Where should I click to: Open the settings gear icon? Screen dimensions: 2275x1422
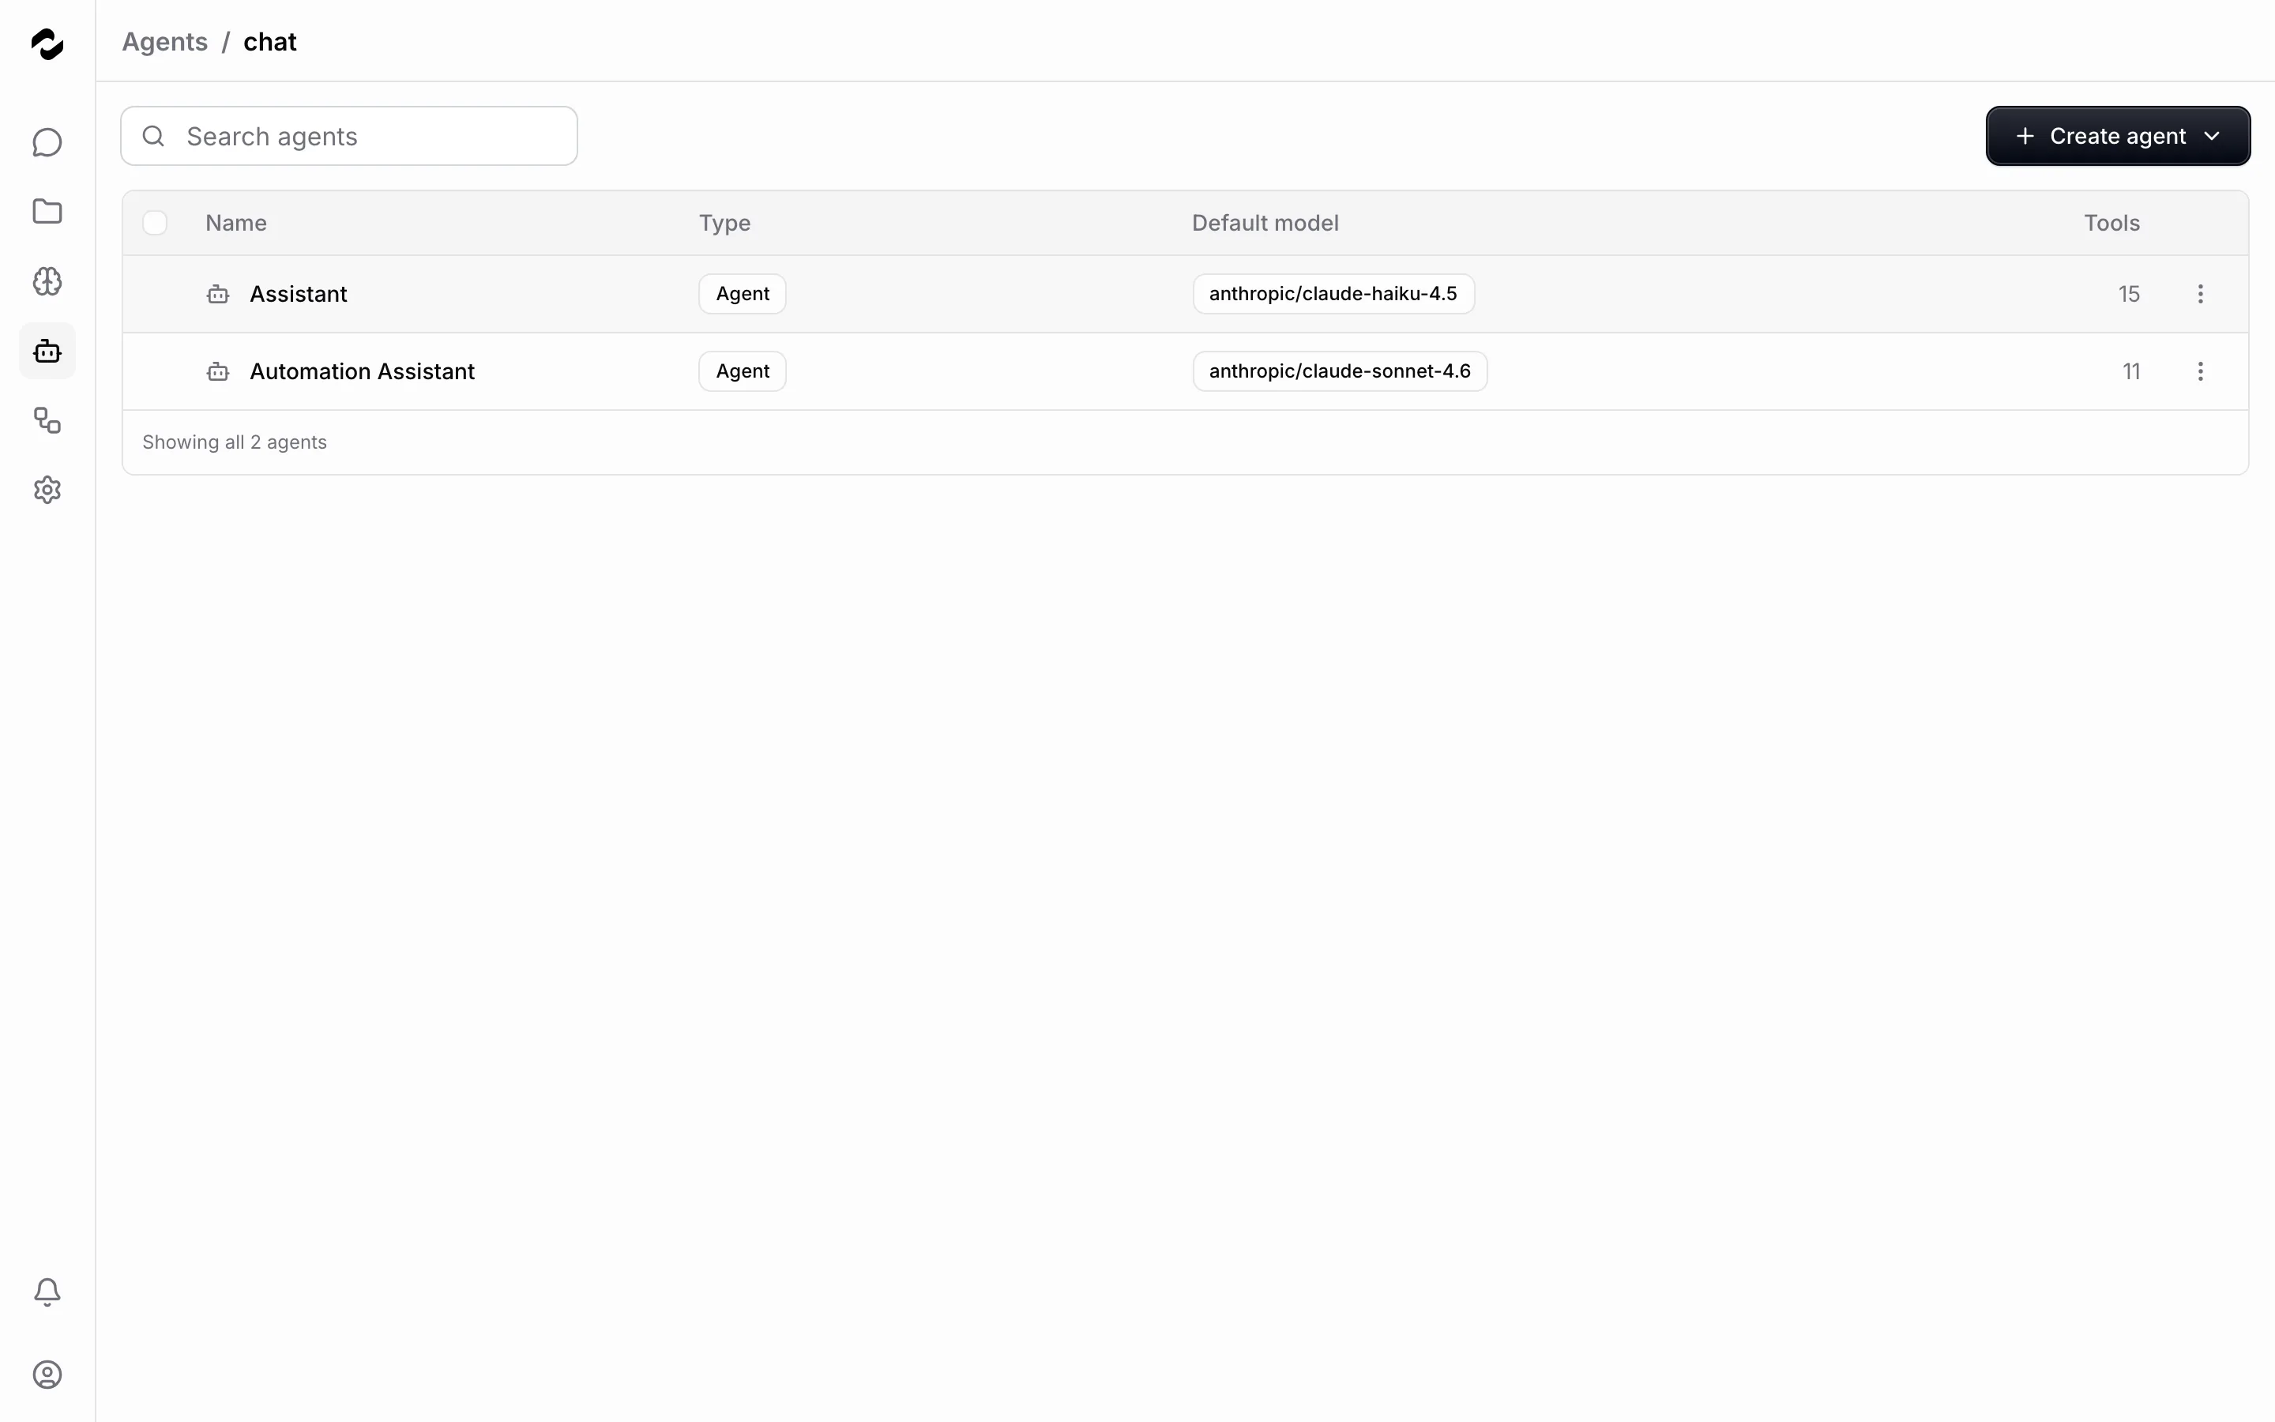tap(47, 490)
